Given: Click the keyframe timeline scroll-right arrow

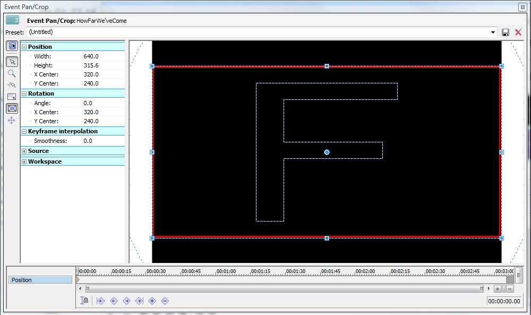Looking at the screenshot, I should (489, 288).
